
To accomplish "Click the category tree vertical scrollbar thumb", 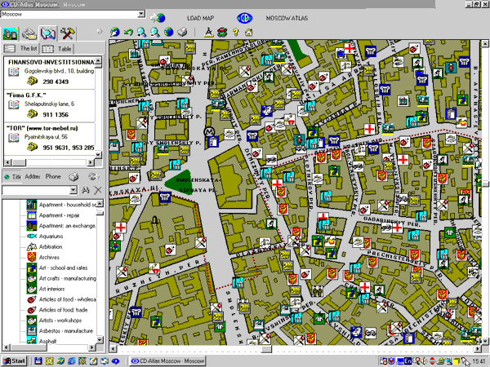I will click(100, 213).
